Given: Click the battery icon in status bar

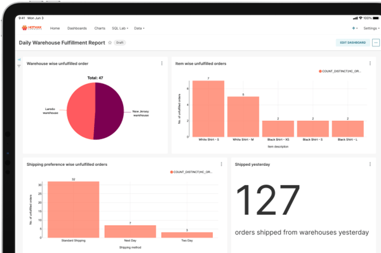Looking at the screenshot, I should point(376,18).
